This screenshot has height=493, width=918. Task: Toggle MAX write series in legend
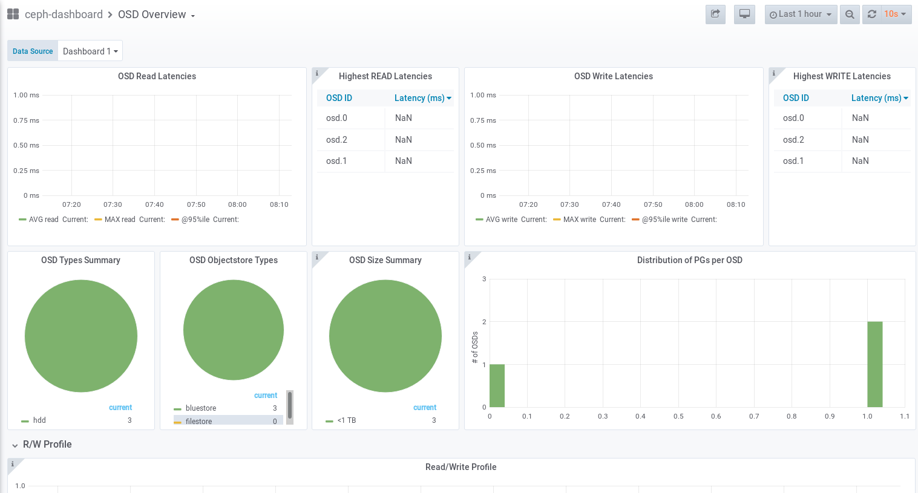tap(579, 220)
